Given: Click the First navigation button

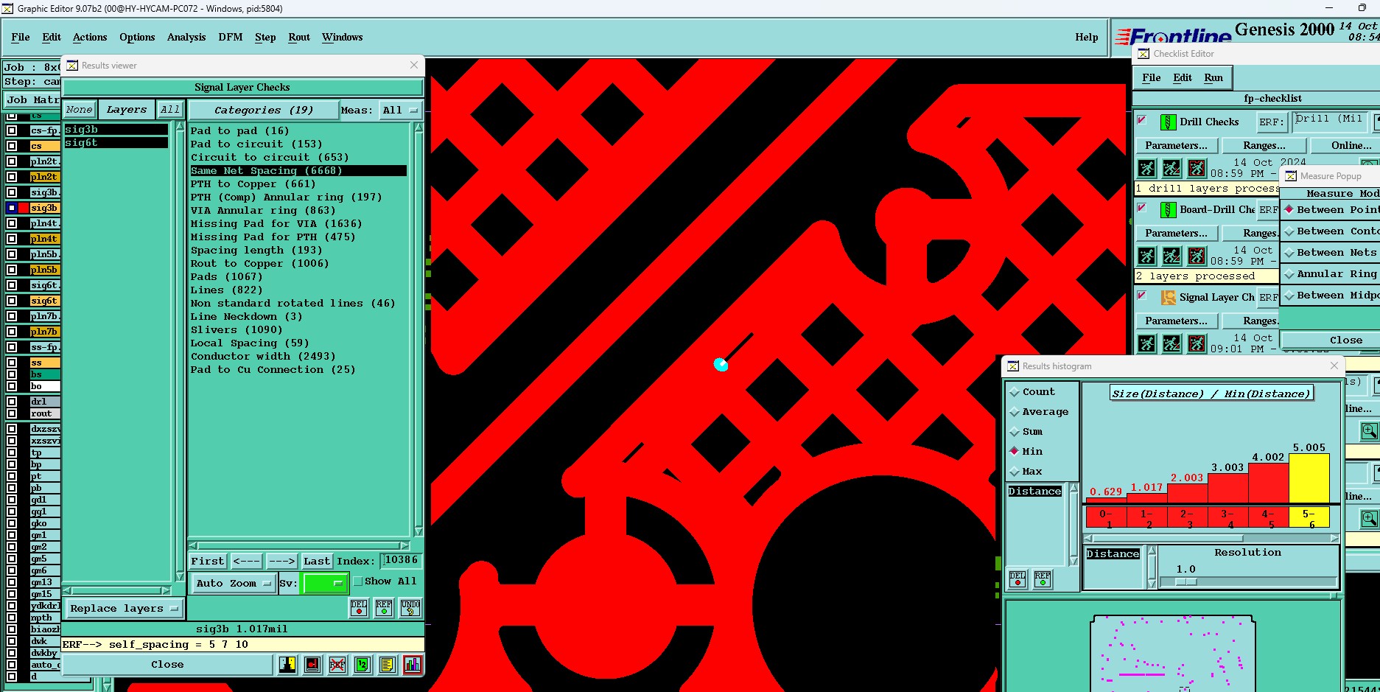Looking at the screenshot, I should [x=208, y=562].
